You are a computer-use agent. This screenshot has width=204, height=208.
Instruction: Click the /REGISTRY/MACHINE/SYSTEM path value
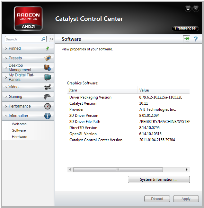pyautogui.click(x=164, y=122)
